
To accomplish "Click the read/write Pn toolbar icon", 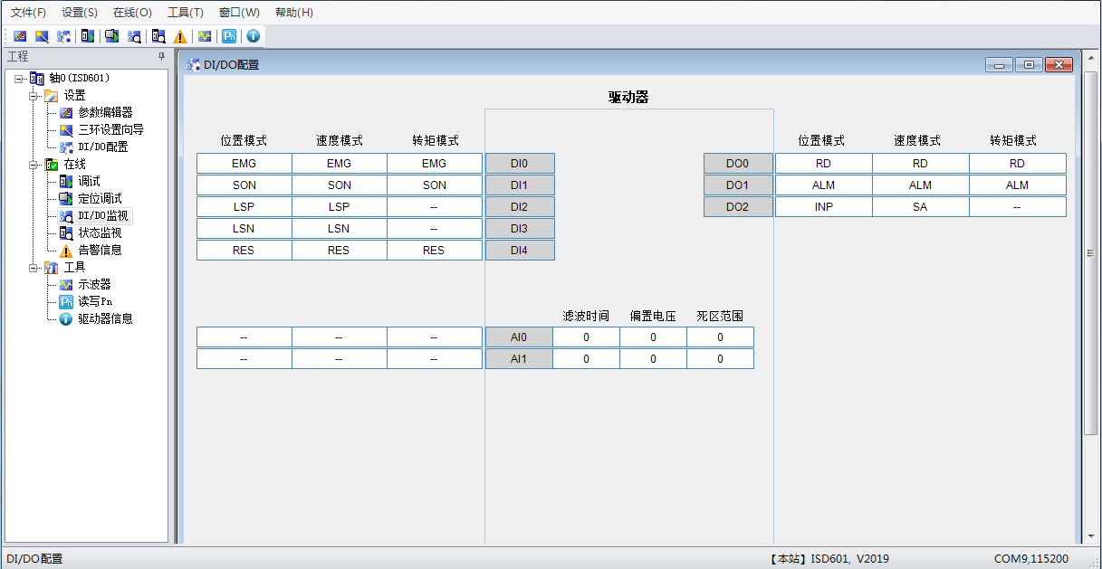I will [x=229, y=36].
